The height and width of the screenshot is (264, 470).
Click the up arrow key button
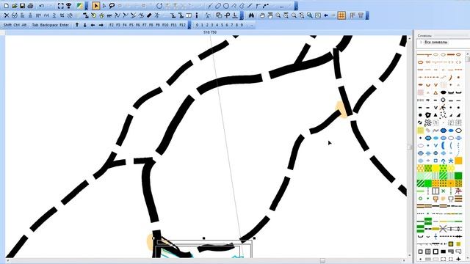(x=77, y=25)
